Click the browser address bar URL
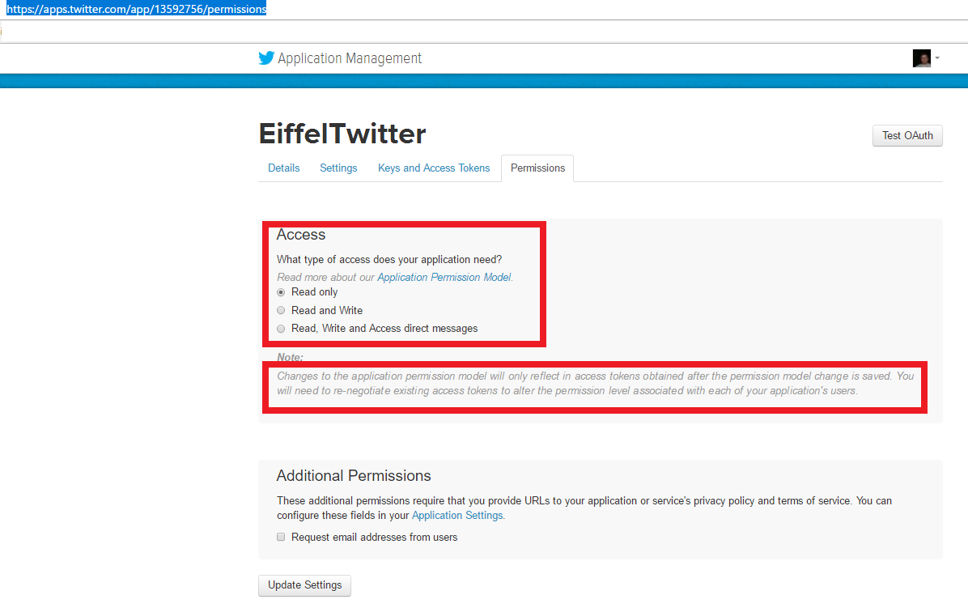The height and width of the screenshot is (608, 968). pos(136,9)
